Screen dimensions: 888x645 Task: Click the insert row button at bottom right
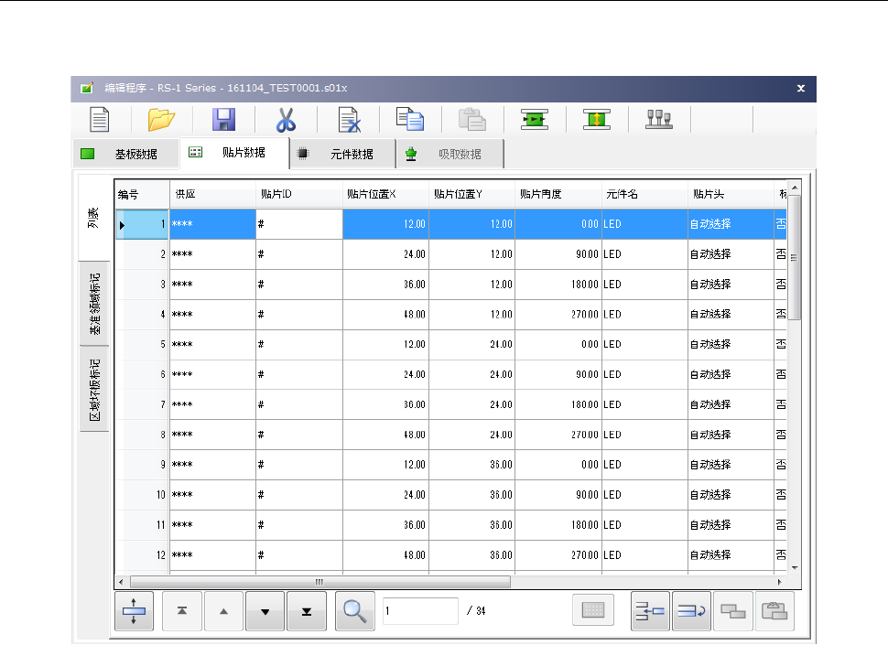click(650, 612)
